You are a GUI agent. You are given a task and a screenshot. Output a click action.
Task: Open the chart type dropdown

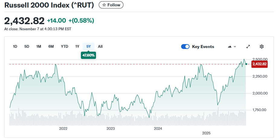click(x=232, y=47)
